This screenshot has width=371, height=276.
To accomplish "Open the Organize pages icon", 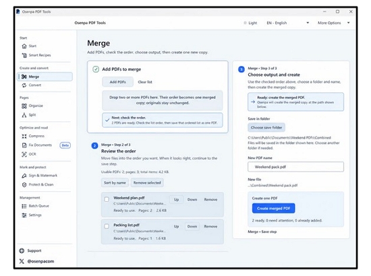I will tap(24, 106).
